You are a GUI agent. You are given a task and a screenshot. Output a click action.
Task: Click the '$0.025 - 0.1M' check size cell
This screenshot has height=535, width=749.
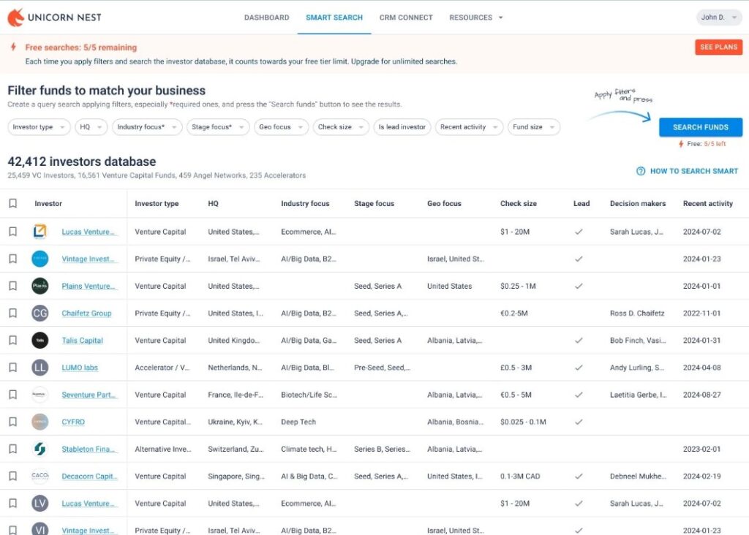(523, 422)
